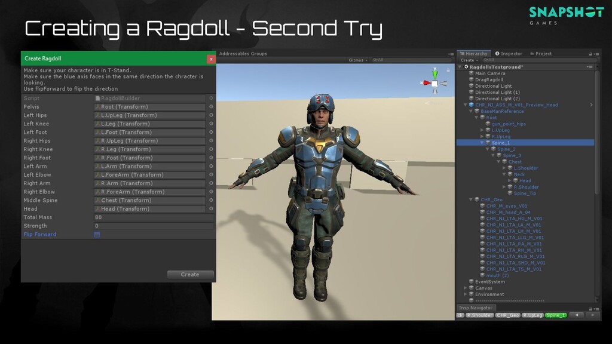
Task: Collapse CHR_NJ_ASS_M_V01_Preview_Head in hierarchy
Action: pos(465,105)
